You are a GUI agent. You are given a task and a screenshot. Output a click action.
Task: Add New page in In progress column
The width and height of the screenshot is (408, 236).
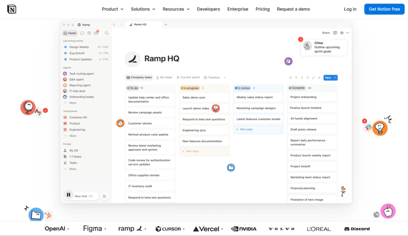(204, 151)
